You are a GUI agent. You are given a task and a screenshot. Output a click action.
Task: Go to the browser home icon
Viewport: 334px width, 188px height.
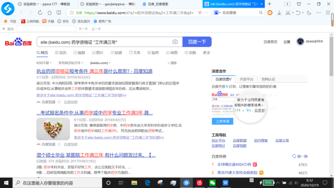(49, 13)
